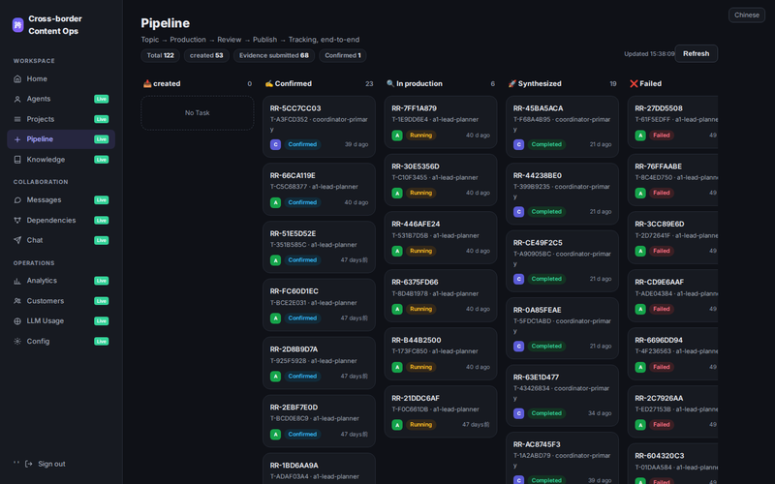Click the LLM Usage globe icon
The height and width of the screenshot is (484, 775).
[17, 321]
